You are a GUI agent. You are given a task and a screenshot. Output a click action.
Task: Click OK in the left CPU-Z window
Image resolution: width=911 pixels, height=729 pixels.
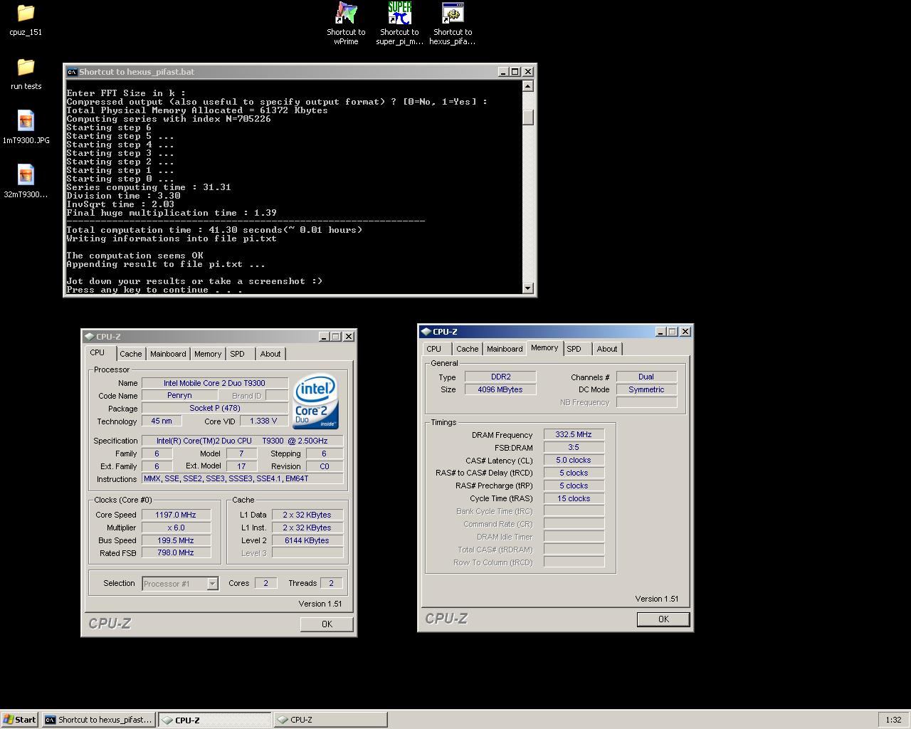point(327,624)
